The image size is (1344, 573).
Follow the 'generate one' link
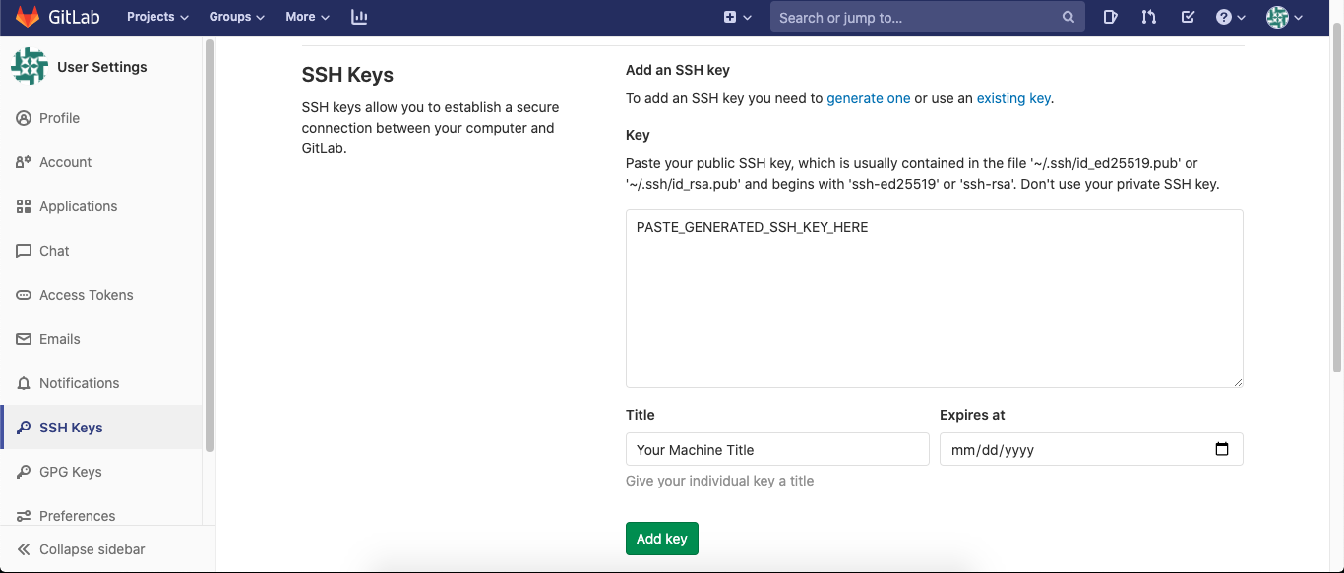pyautogui.click(x=868, y=98)
